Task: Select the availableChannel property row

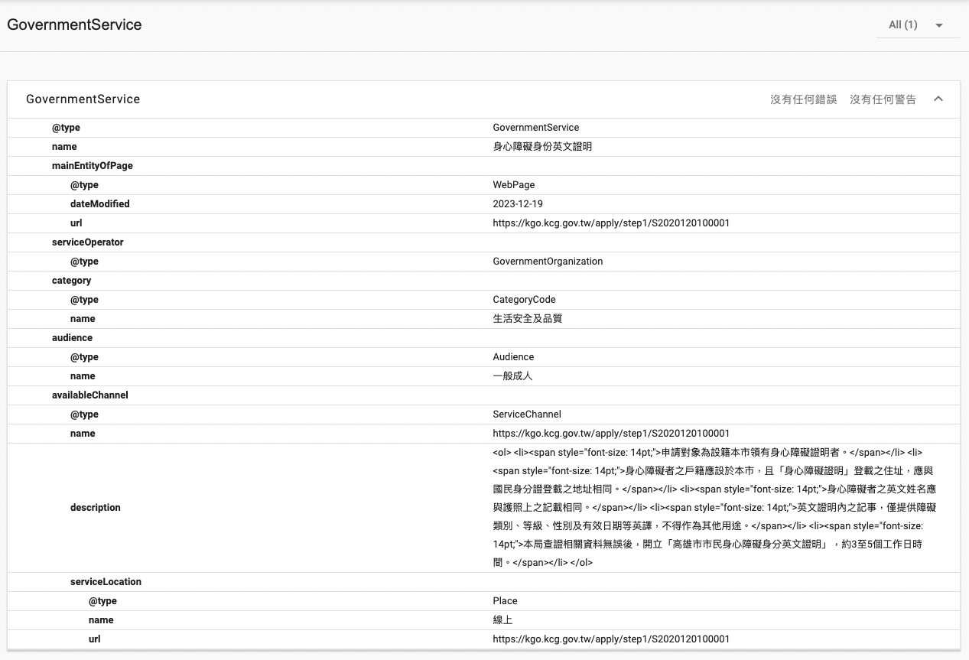Action: (89, 395)
